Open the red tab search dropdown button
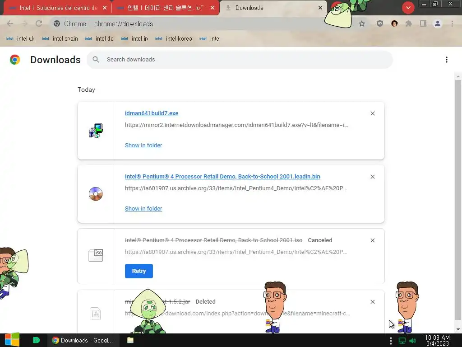Screen dimensions: 462x347 click(408, 8)
